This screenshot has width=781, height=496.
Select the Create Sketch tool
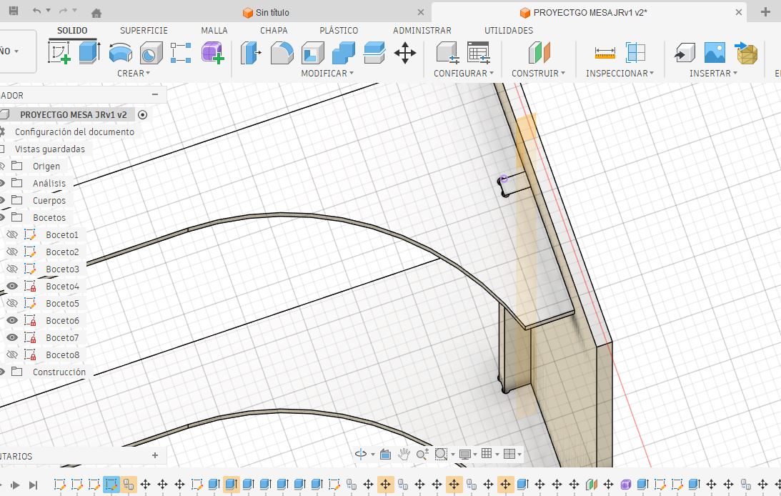coord(59,53)
